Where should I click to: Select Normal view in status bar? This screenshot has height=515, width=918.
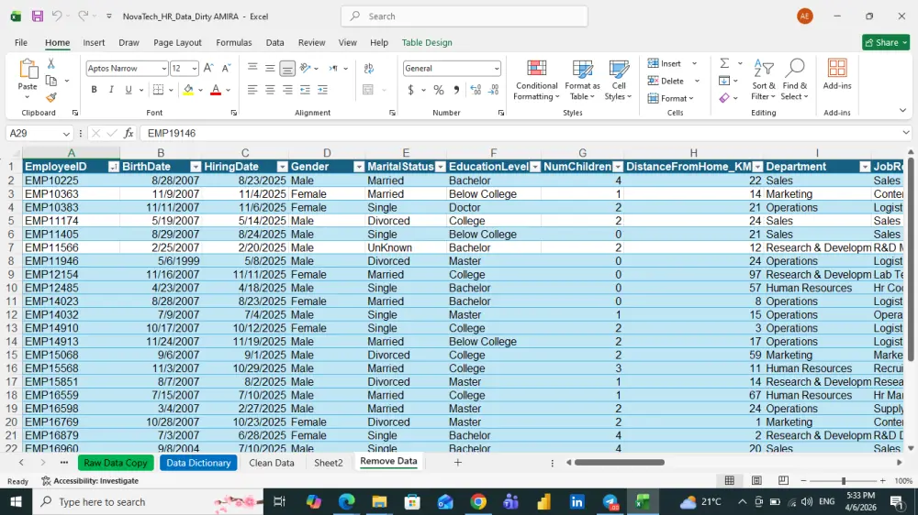tap(730, 480)
